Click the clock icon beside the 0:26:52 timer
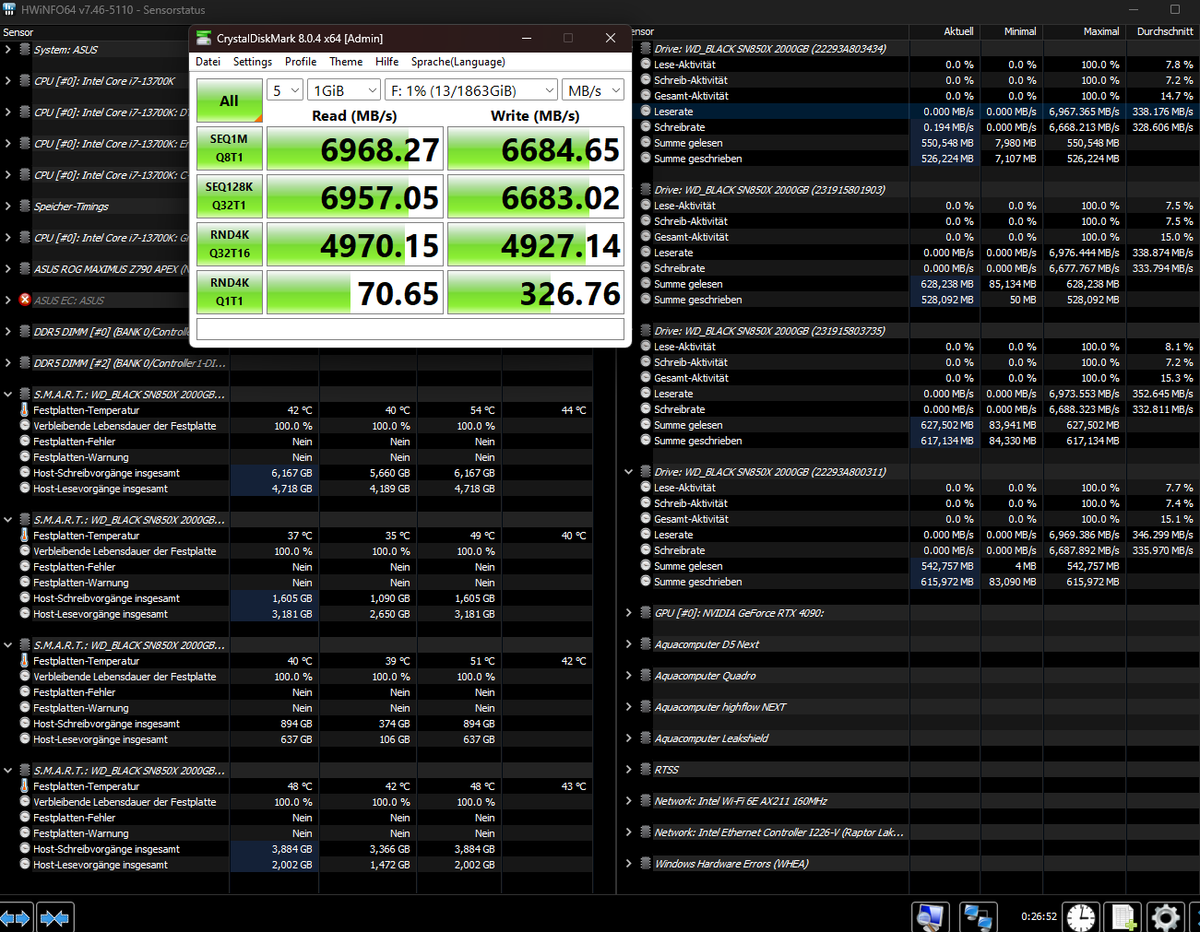Viewport: 1200px width, 932px height. (x=1080, y=917)
